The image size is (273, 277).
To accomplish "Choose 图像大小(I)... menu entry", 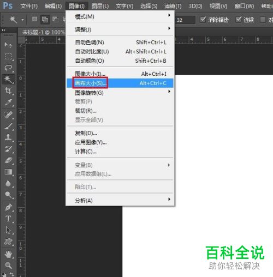I will [x=120, y=74].
